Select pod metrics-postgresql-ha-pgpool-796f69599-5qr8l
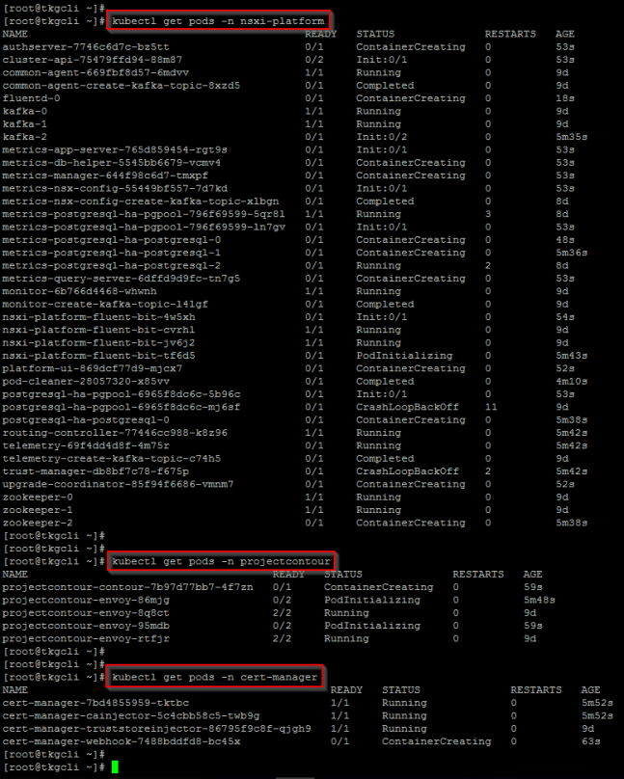The width and height of the screenshot is (624, 779). click(x=144, y=214)
